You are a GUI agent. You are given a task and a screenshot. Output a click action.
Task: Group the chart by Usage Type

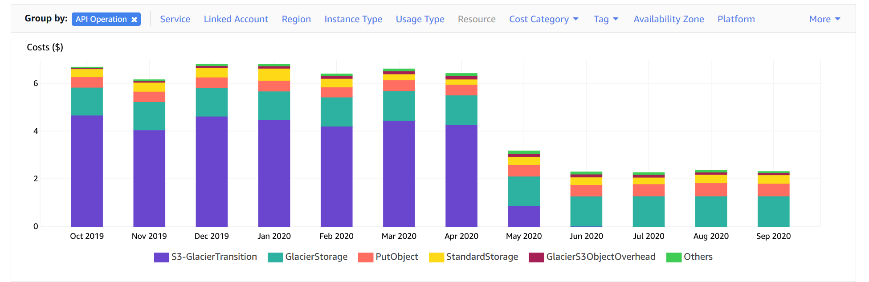[x=420, y=19]
